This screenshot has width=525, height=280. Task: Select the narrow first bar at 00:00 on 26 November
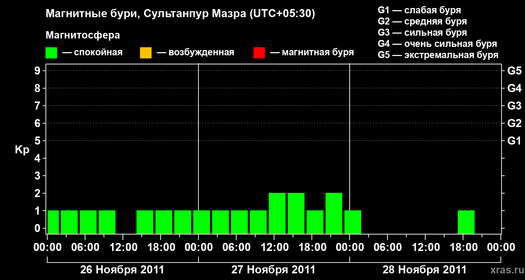(53, 222)
